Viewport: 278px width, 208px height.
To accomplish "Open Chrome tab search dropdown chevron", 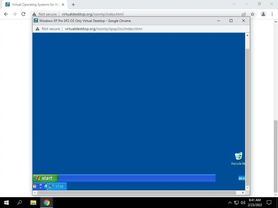I will click(x=234, y=4).
